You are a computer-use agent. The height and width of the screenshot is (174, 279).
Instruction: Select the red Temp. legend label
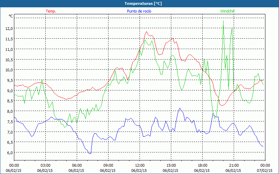[51, 11]
